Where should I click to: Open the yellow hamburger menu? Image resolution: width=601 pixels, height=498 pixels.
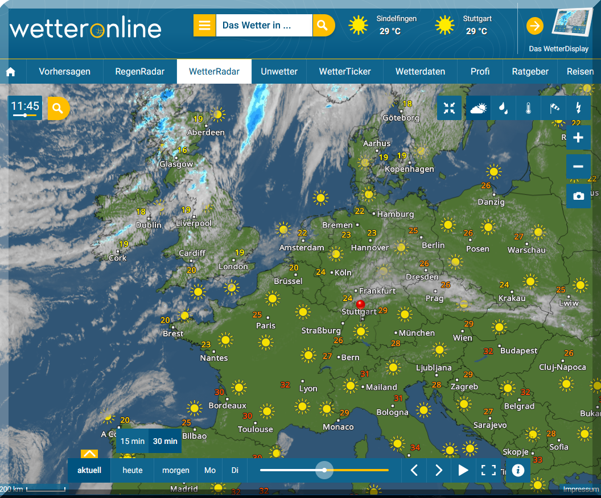204,26
